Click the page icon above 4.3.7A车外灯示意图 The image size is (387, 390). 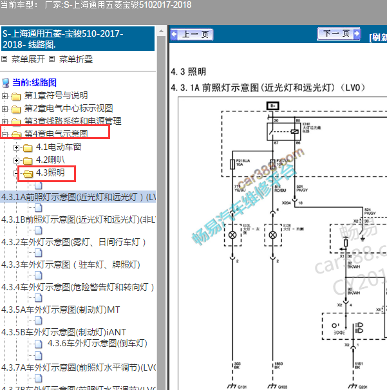(x=39, y=356)
